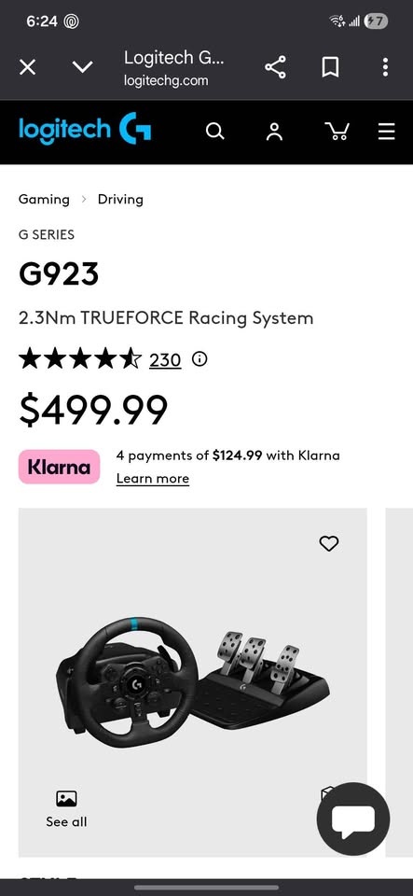Open the 230 reviews link
Screen dimensions: 413x896
click(165, 360)
